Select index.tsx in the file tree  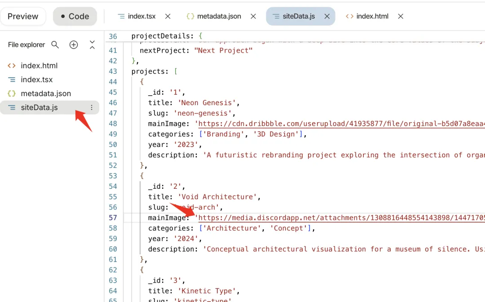[x=36, y=80]
